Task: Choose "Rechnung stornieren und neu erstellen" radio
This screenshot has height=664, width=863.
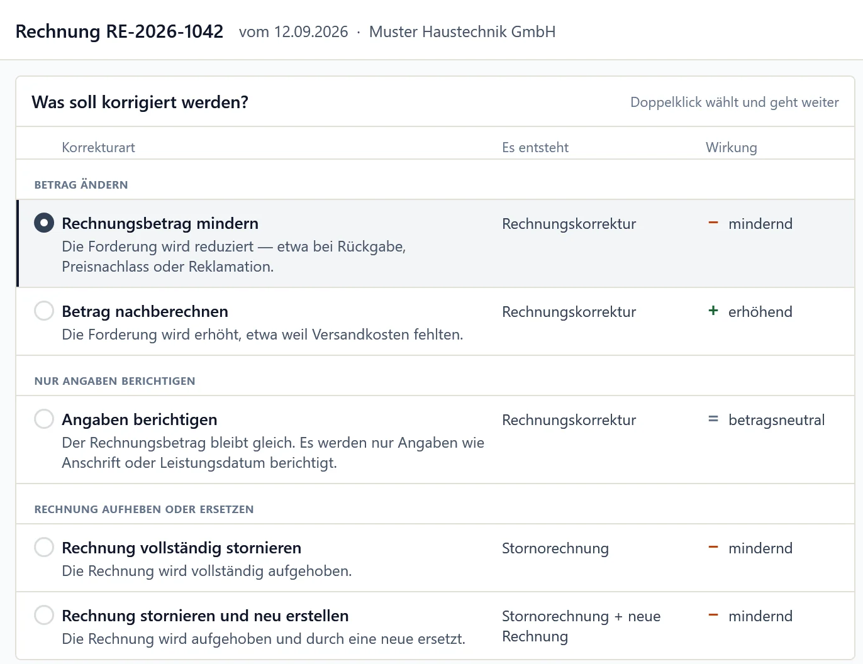Action: click(44, 615)
